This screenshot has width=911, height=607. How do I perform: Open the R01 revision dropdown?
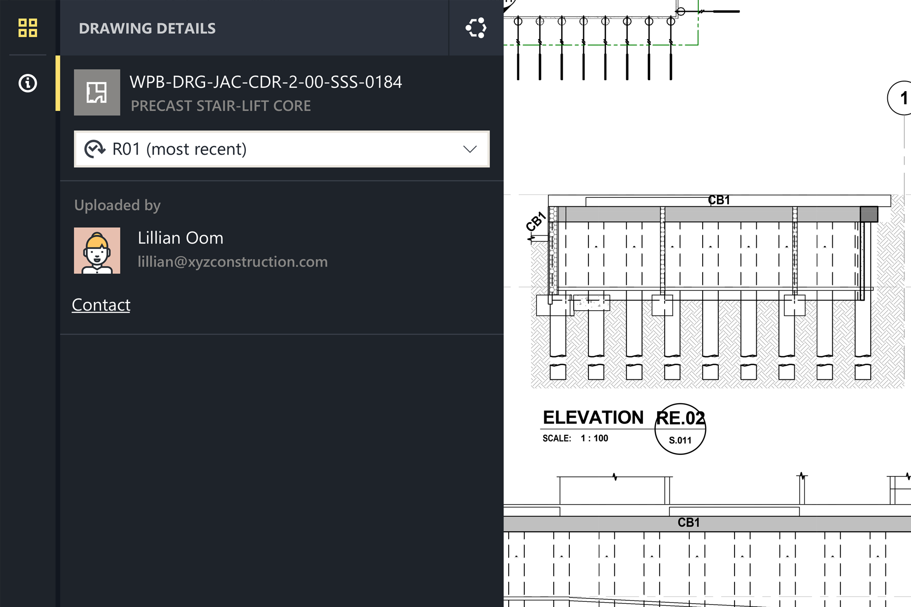pyautogui.click(x=281, y=149)
